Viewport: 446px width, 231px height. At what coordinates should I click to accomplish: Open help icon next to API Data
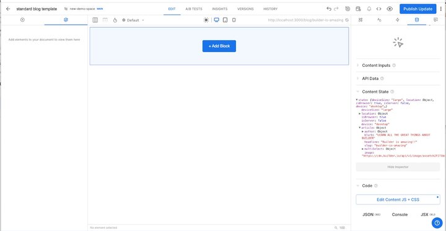382,79
